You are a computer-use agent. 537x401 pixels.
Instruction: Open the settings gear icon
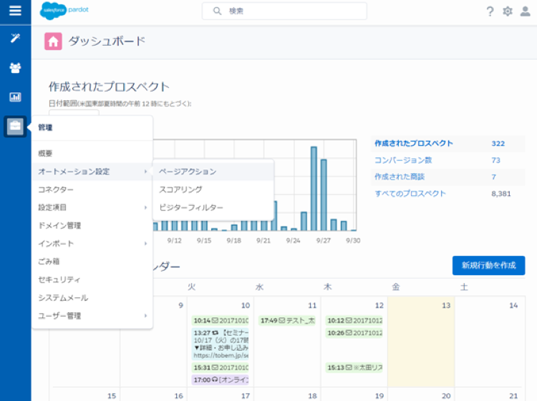point(508,11)
